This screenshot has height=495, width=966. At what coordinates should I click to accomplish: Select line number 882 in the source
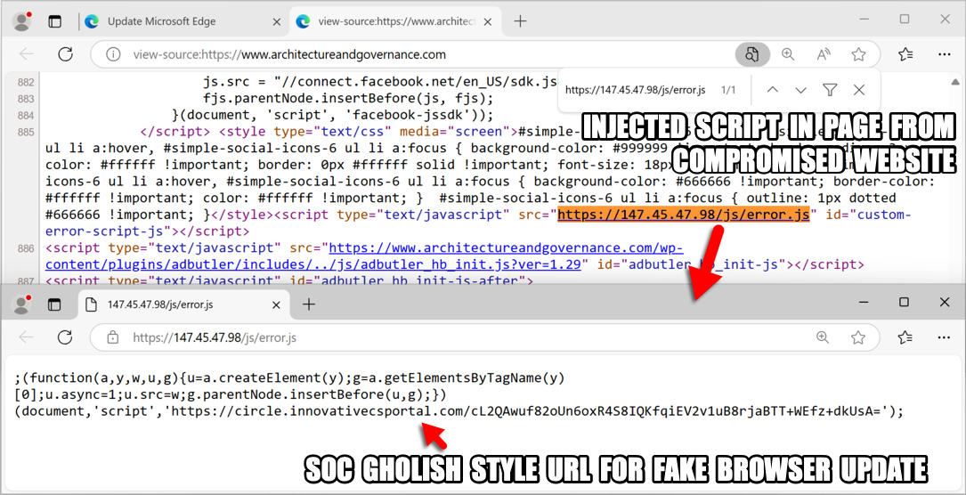(27, 83)
